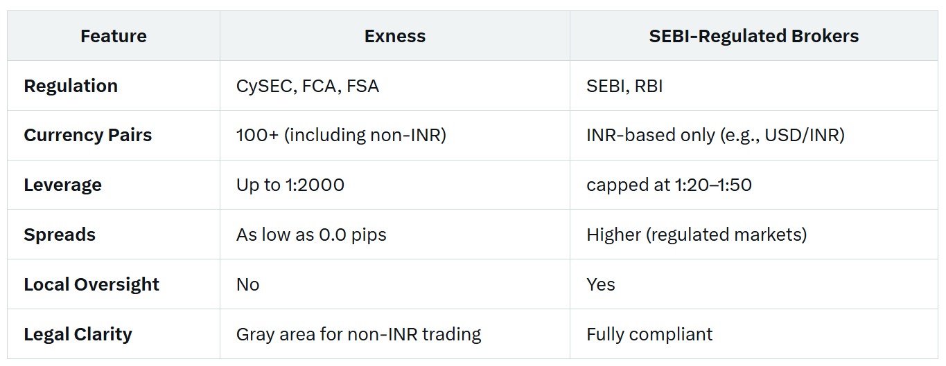Click the Yes cell under SEBI column
This screenshot has height=366, width=946.
click(601, 284)
